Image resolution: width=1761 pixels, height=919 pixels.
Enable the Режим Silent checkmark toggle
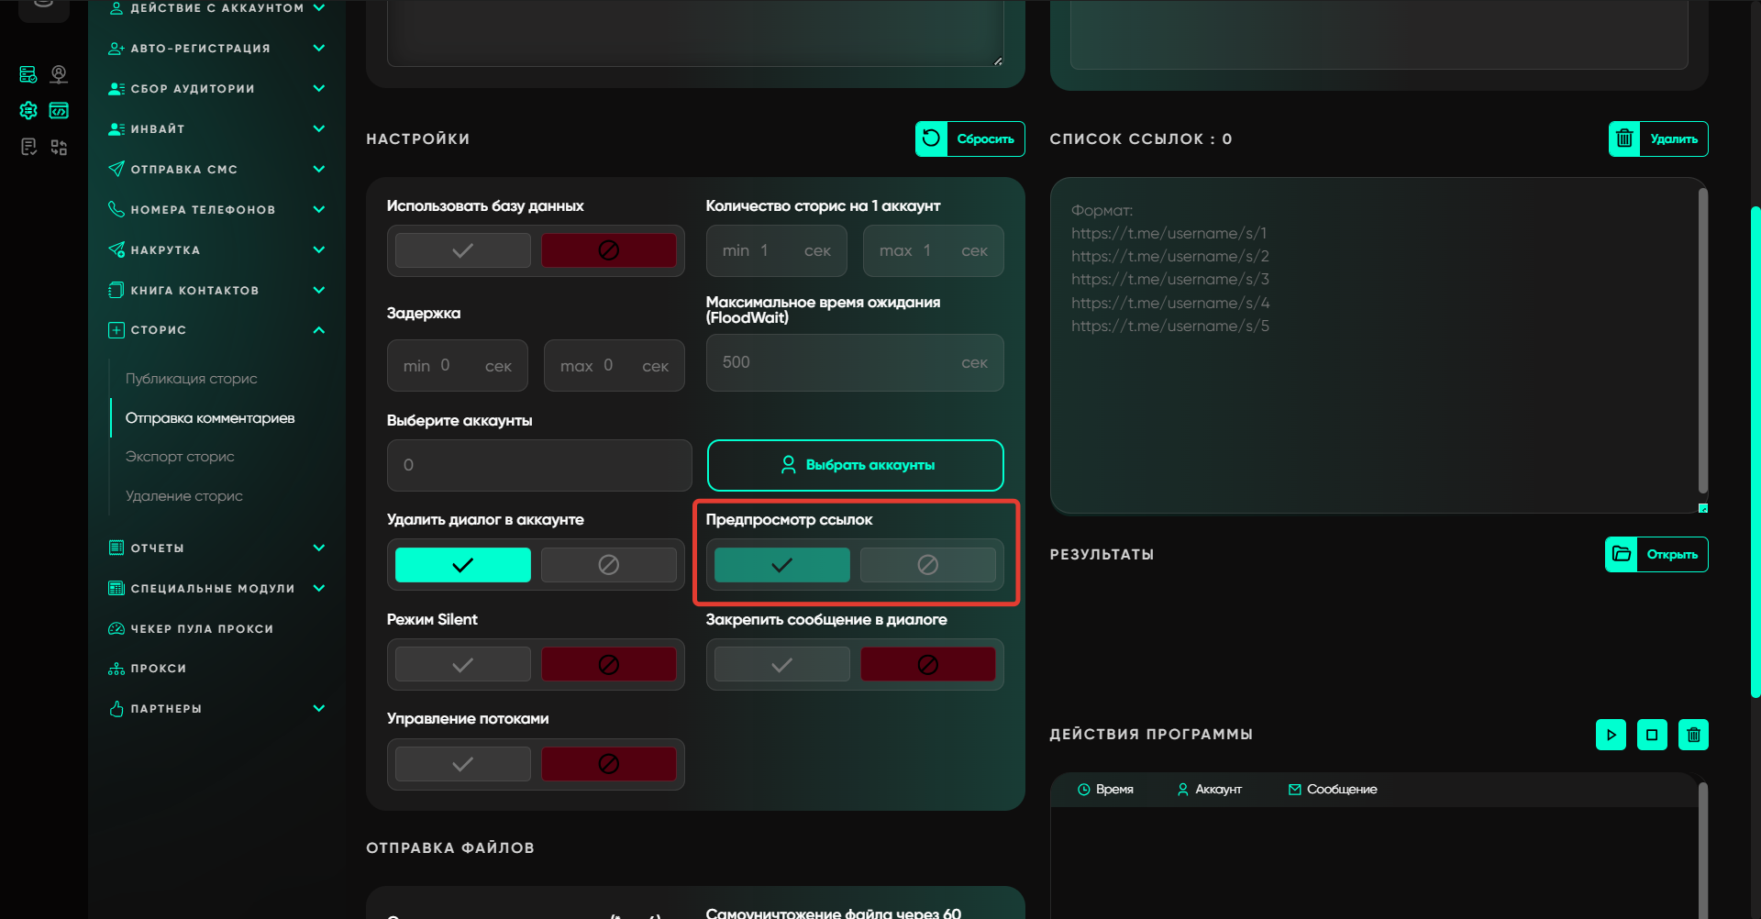pos(462,664)
